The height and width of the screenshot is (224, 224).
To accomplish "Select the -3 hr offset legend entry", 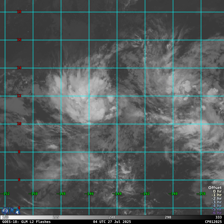I will 216,202.
